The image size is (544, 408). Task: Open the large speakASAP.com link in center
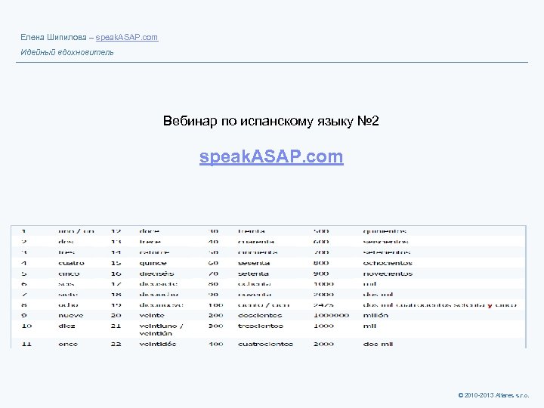[271, 156]
